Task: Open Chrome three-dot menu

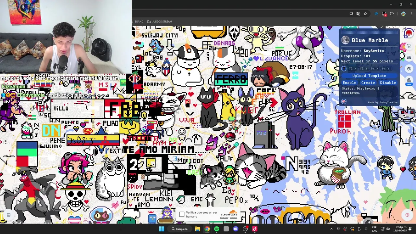Action: pyautogui.click(x=411, y=14)
